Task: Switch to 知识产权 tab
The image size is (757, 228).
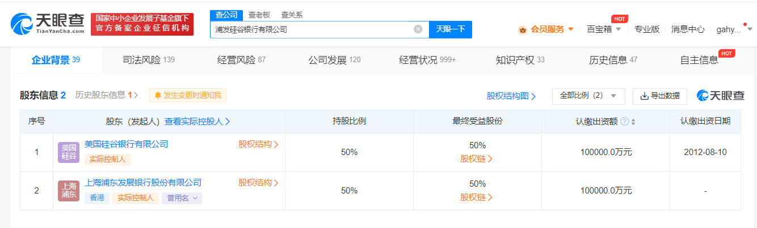Action: (x=520, y=60)
